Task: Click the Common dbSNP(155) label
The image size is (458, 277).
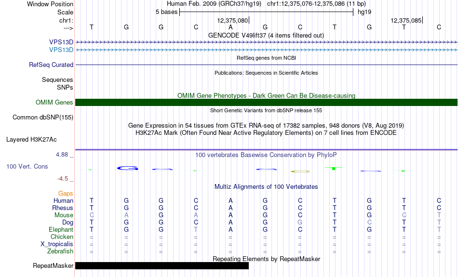Action: coord(42,118)
